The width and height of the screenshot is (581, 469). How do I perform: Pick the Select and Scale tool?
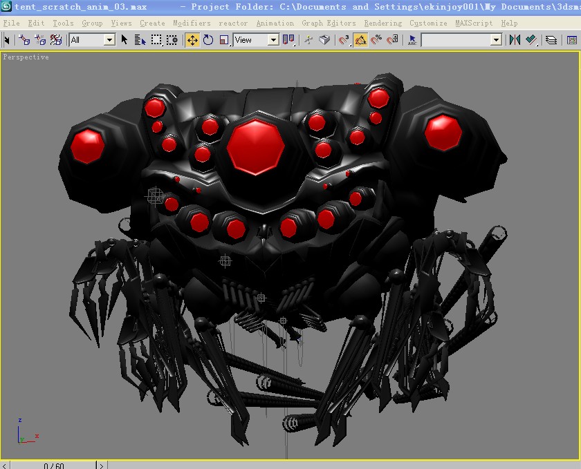pyautogui.click(x=224, y=40)
